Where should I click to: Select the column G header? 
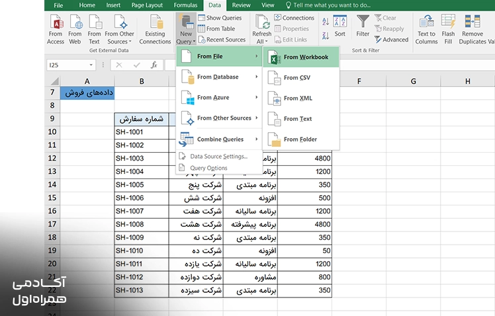(413, 81)
